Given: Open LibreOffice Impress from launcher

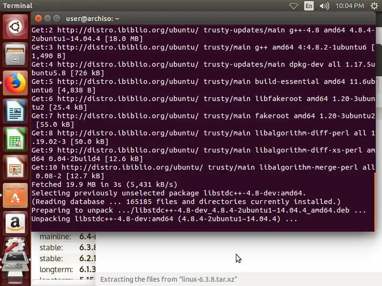Looking at the screenshot, I should [x=15, y=168].
